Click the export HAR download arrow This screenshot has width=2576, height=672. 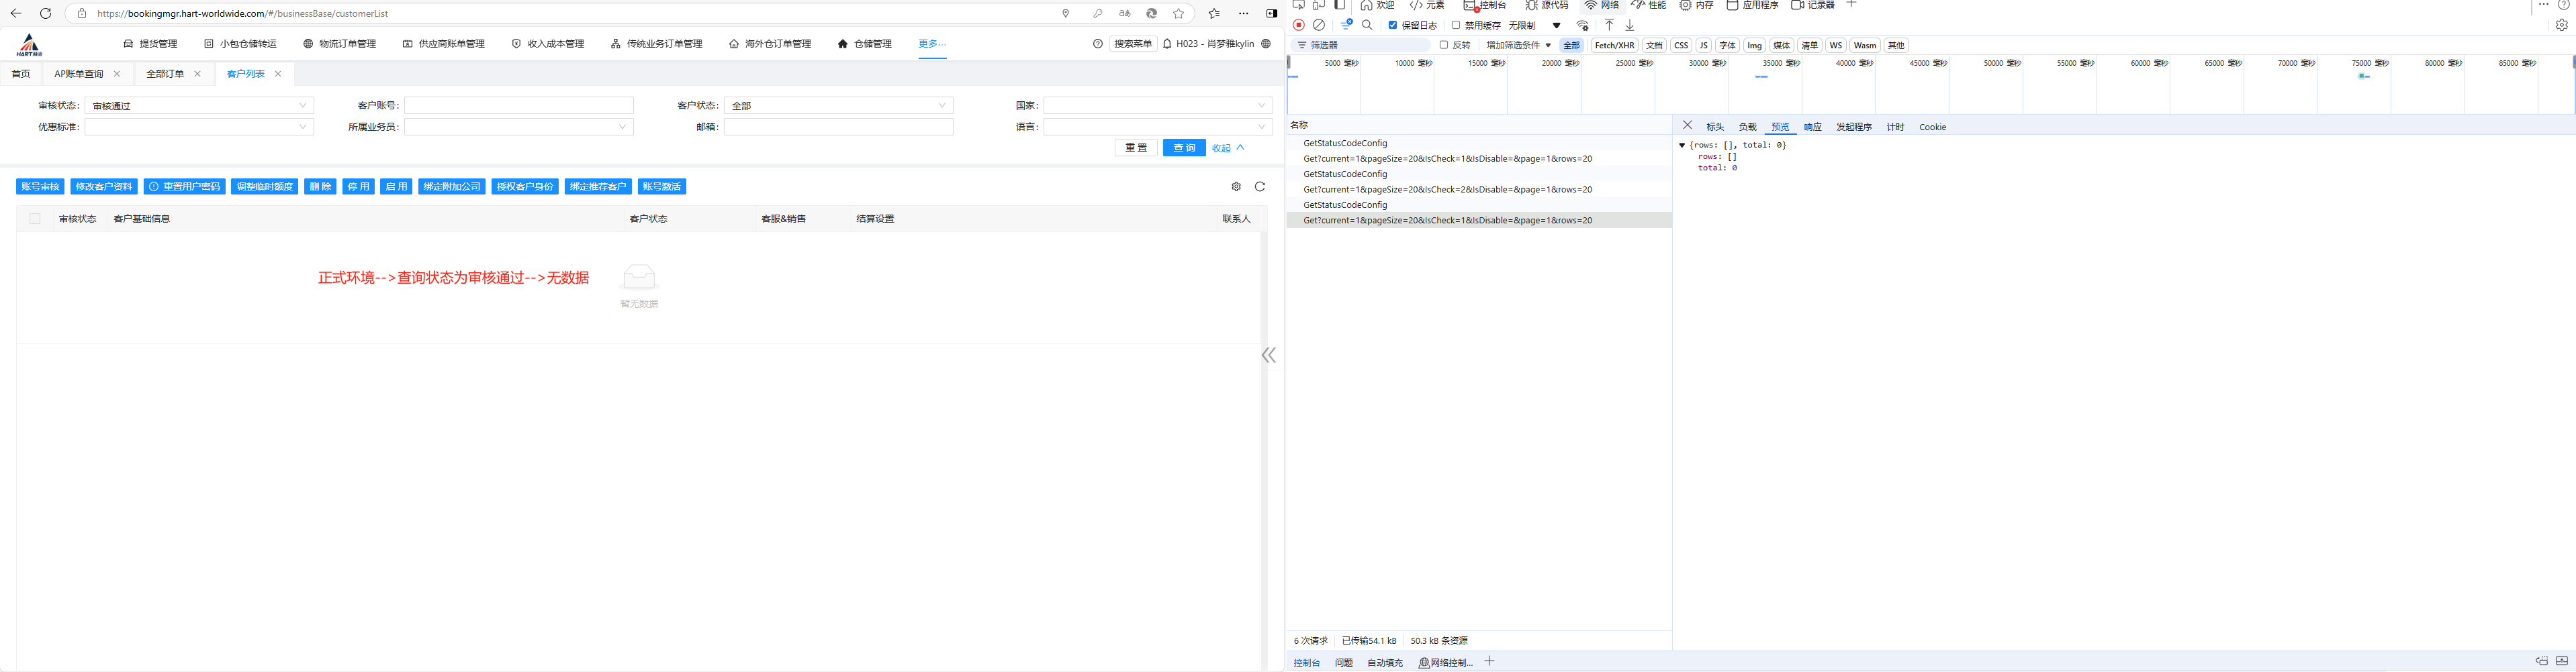[x=1629, y=25]
